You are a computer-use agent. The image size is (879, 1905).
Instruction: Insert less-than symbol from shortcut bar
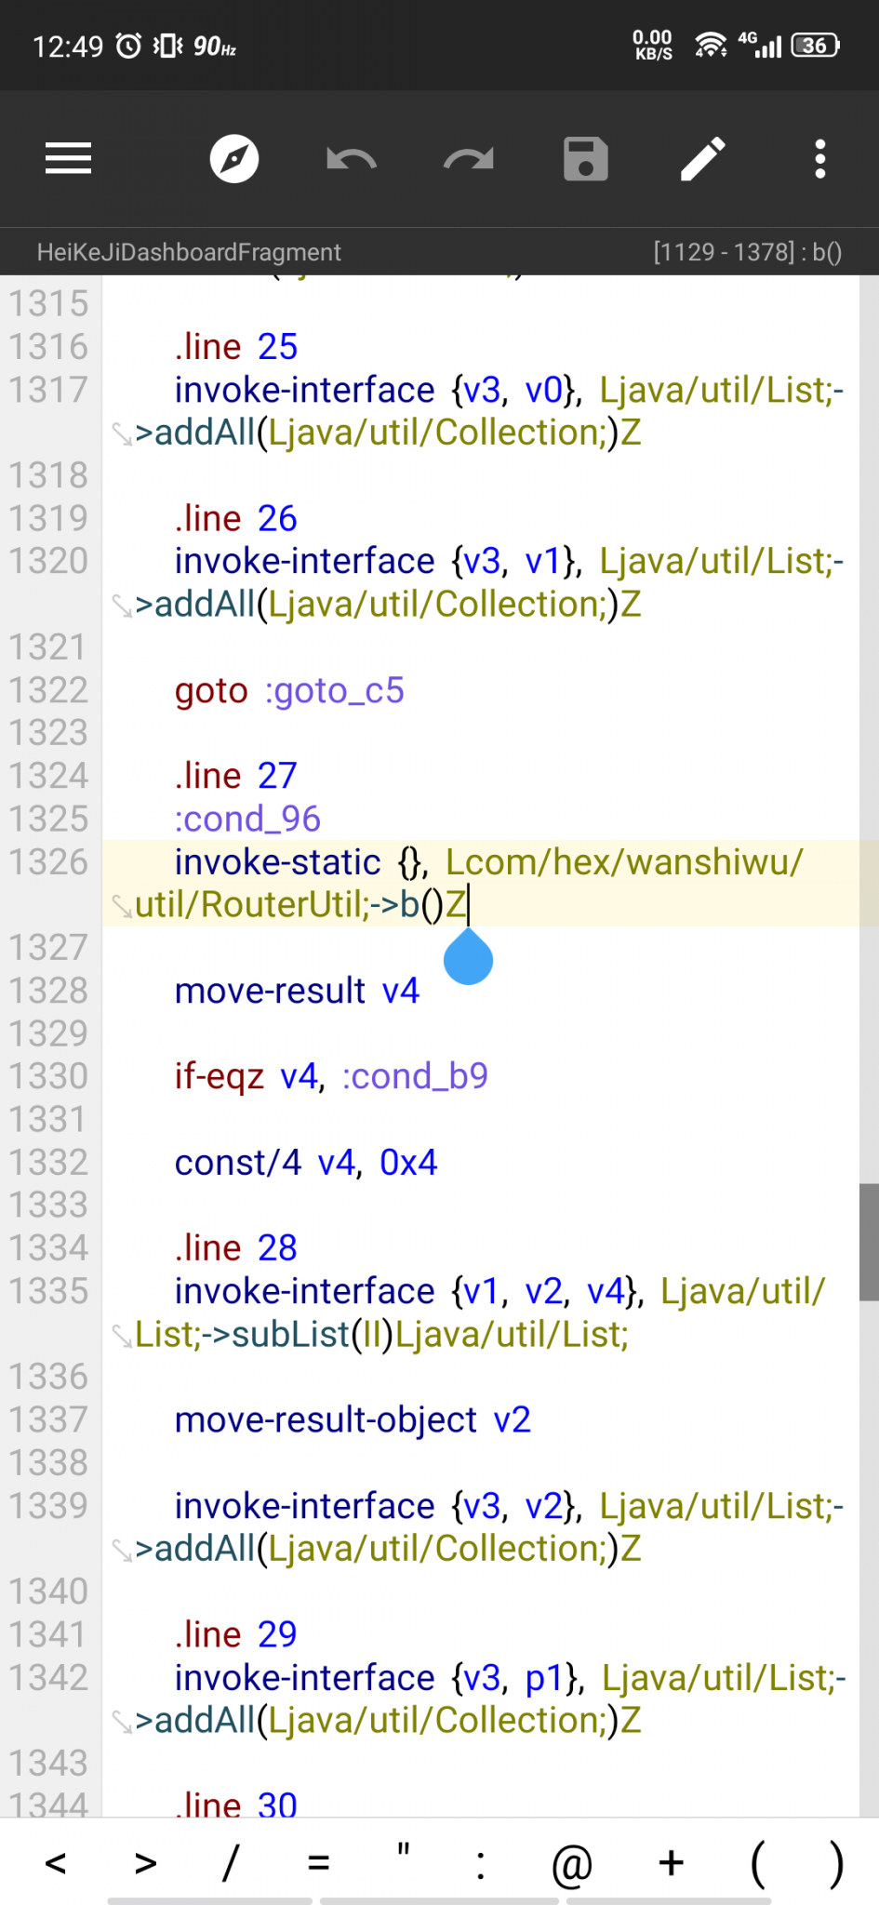click(x=56, y=1863)
